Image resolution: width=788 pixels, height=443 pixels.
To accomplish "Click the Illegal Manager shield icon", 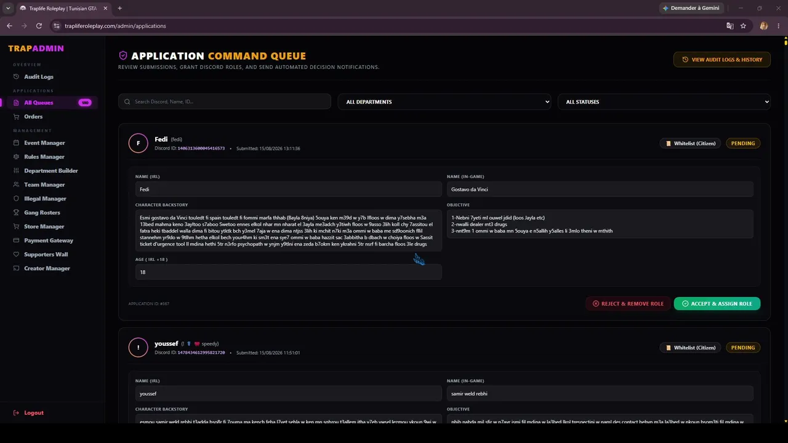I will tap(17, 199).
